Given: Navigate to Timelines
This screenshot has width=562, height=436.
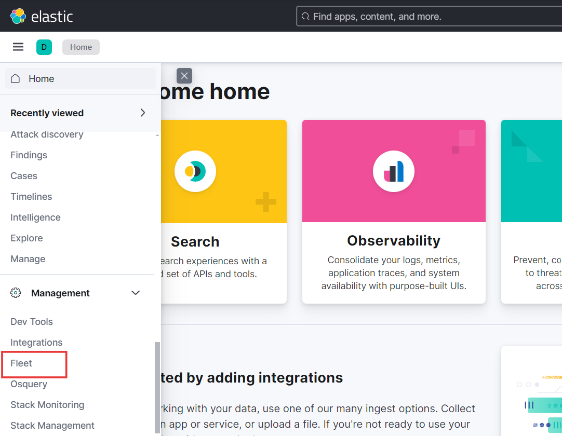Looking at the screenshot, I should 31,197.
